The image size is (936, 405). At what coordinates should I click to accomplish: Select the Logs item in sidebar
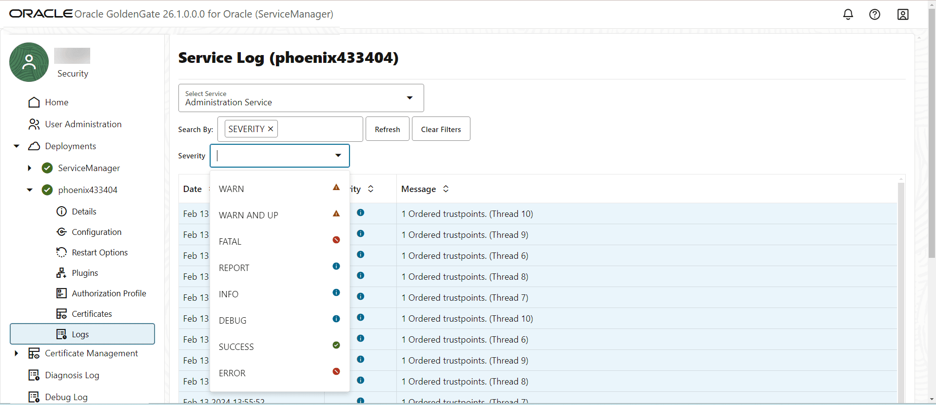[x=82, y=334]
